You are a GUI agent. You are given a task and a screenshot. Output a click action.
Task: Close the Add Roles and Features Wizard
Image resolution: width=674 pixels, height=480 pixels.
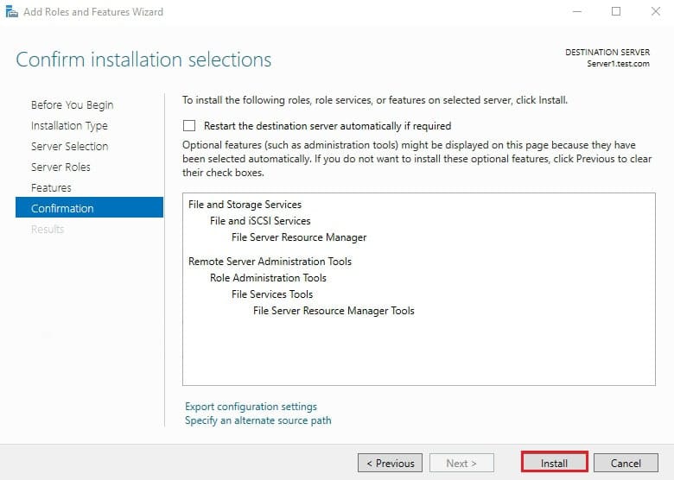pos(656,11)
